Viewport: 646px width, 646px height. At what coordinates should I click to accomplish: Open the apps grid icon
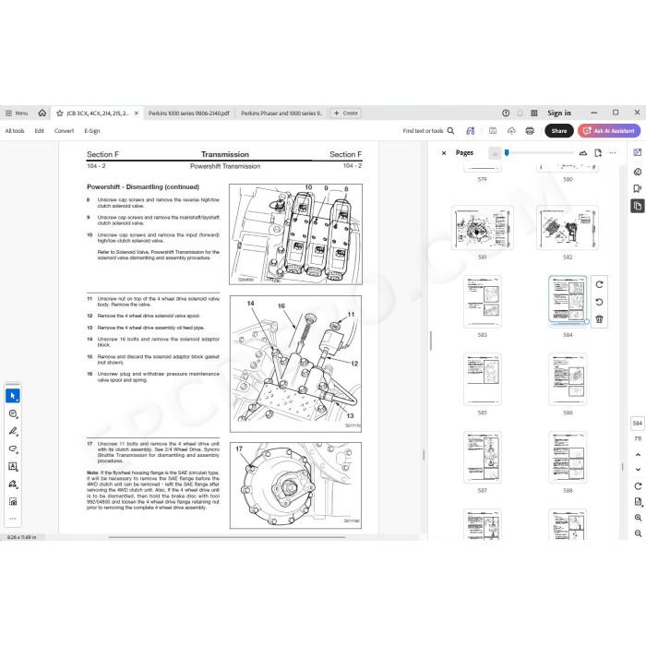pos(534,113)
